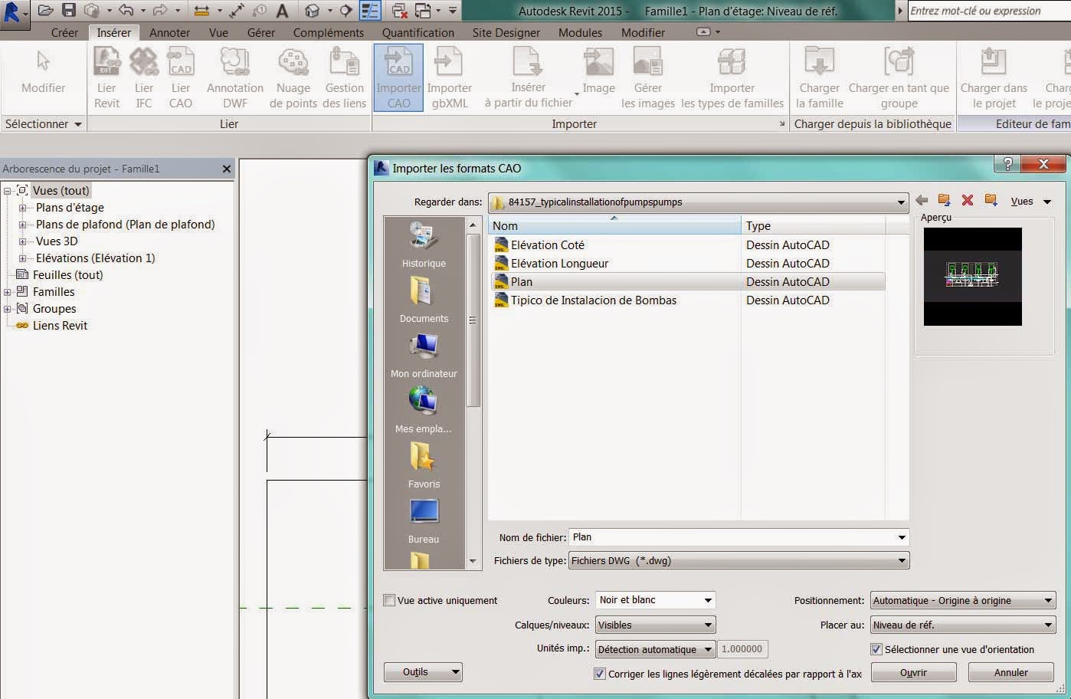Click the Undo arrow in quick access toolbar
The width and height of the screenshot is (1071, 699).
click(126, 11)
